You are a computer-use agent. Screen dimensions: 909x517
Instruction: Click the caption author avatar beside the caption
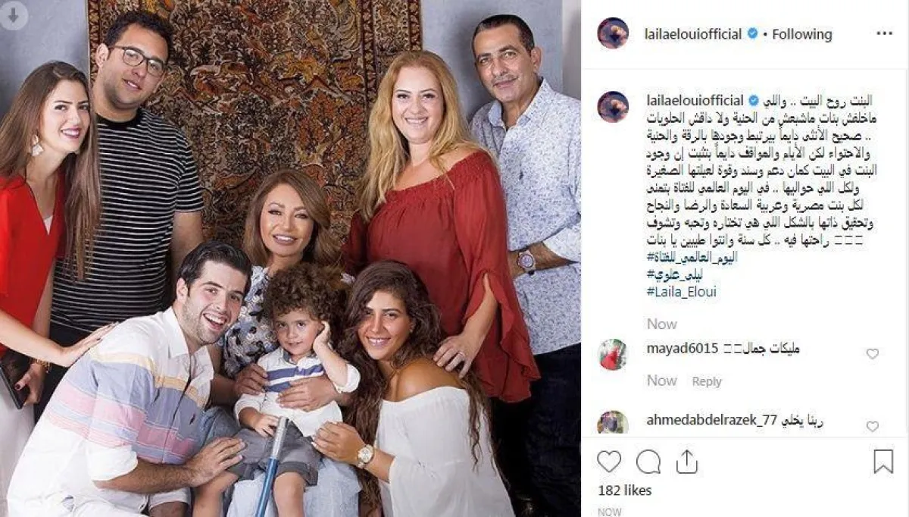(x=614, y=107)
